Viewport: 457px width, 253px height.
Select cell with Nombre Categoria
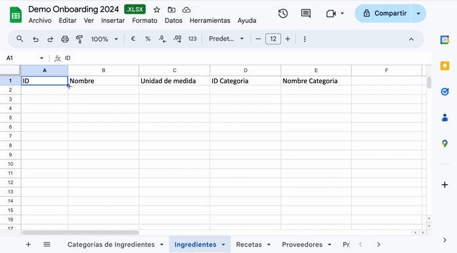[316, 81]
